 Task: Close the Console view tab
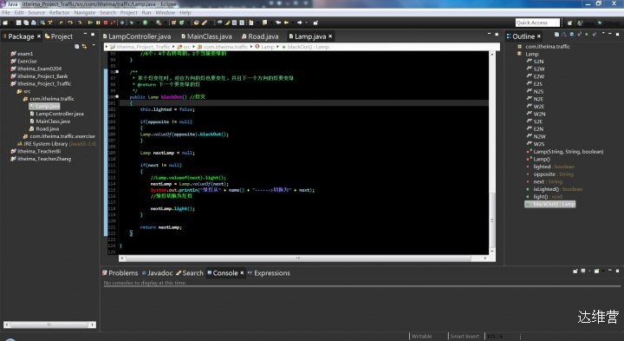click(242, 272)
